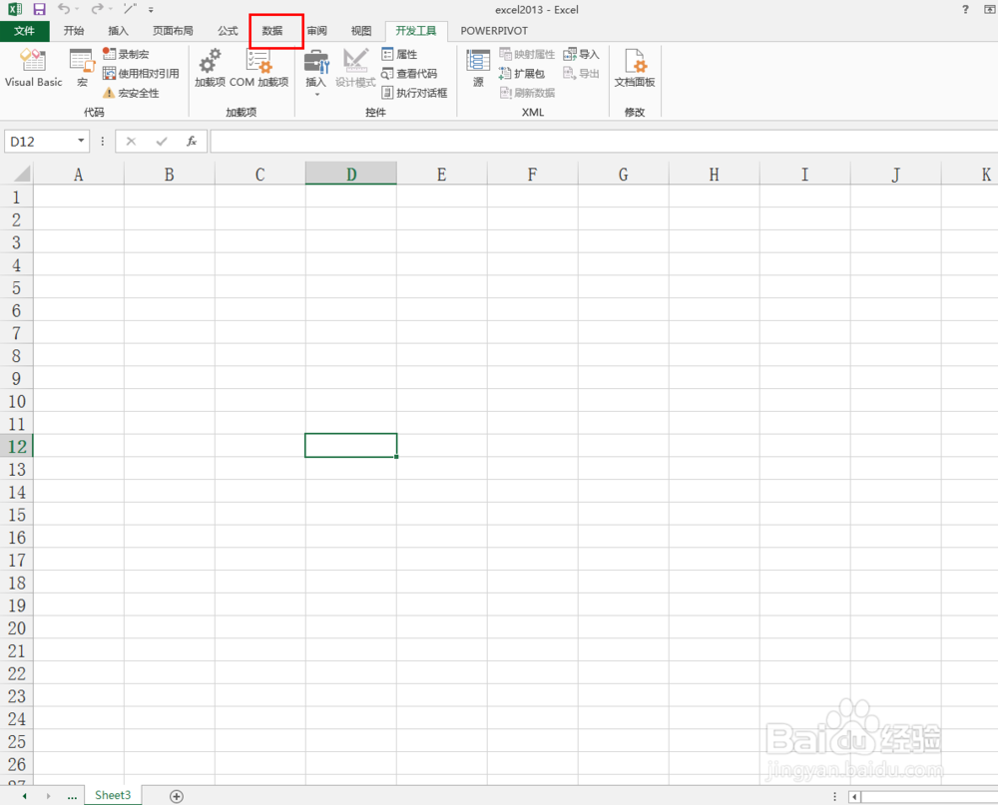Open COM Add-ins (COM 加载项)
Screen dimensions: 998x805
pyautogui.click(x=259, y=68)
